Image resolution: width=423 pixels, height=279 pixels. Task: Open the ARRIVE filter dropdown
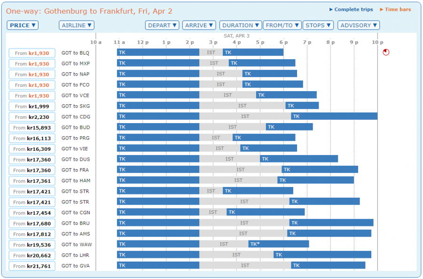(x=199, y=25)
